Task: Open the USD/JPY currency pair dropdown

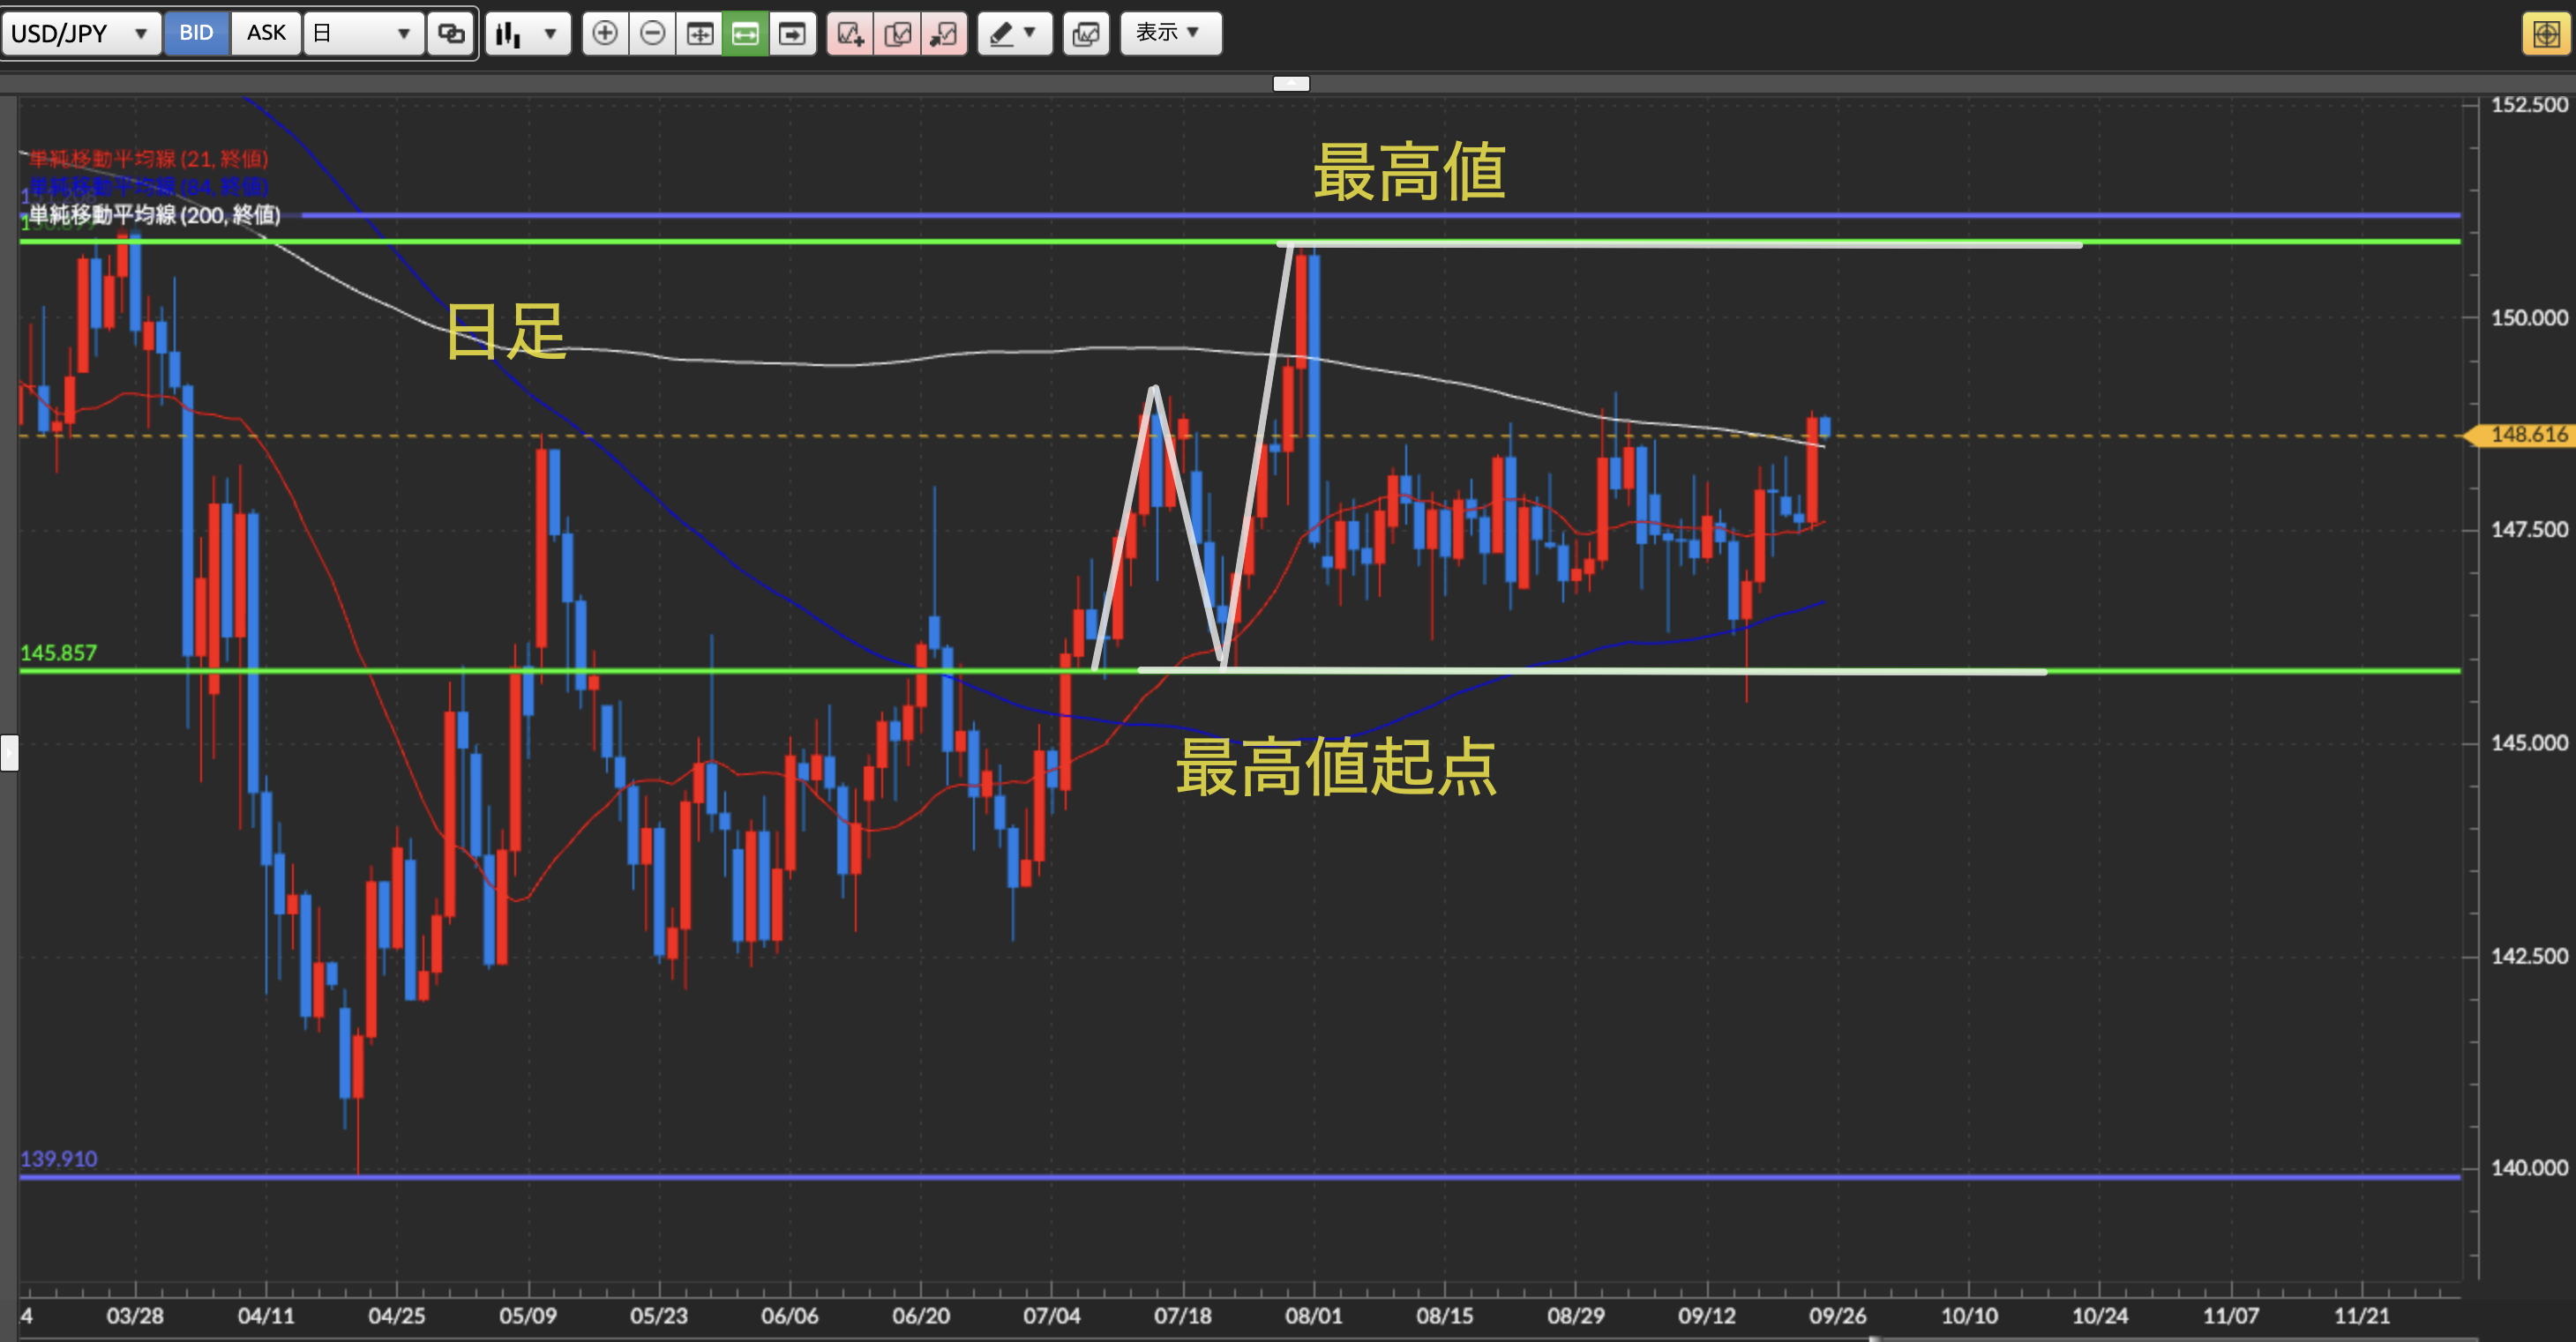Action: [80, 33]
